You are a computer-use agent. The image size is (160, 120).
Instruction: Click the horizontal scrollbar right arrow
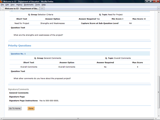point(156,118)
